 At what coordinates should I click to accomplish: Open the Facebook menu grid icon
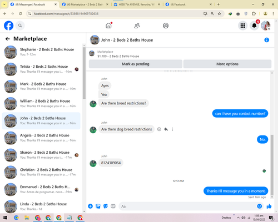(243, 26)
